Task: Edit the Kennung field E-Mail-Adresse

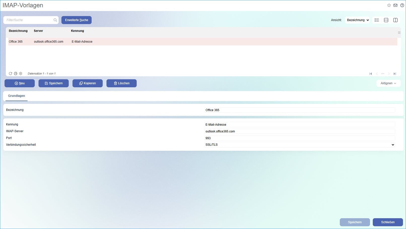Action: click(x=300, y=125)
